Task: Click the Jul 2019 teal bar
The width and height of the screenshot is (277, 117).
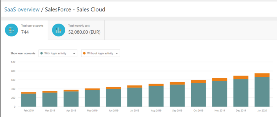Action: click(135, 97)
